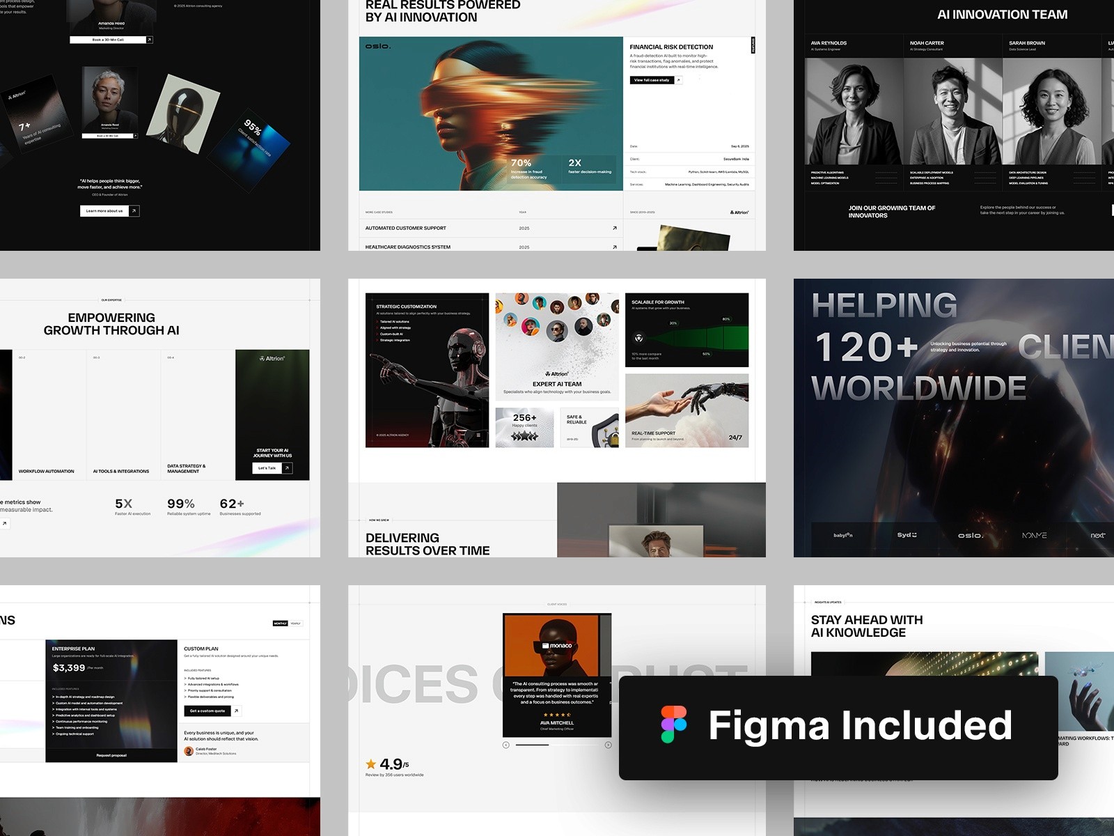Click the Learn more about us button

pyautogui.click(x=104, y=210)
